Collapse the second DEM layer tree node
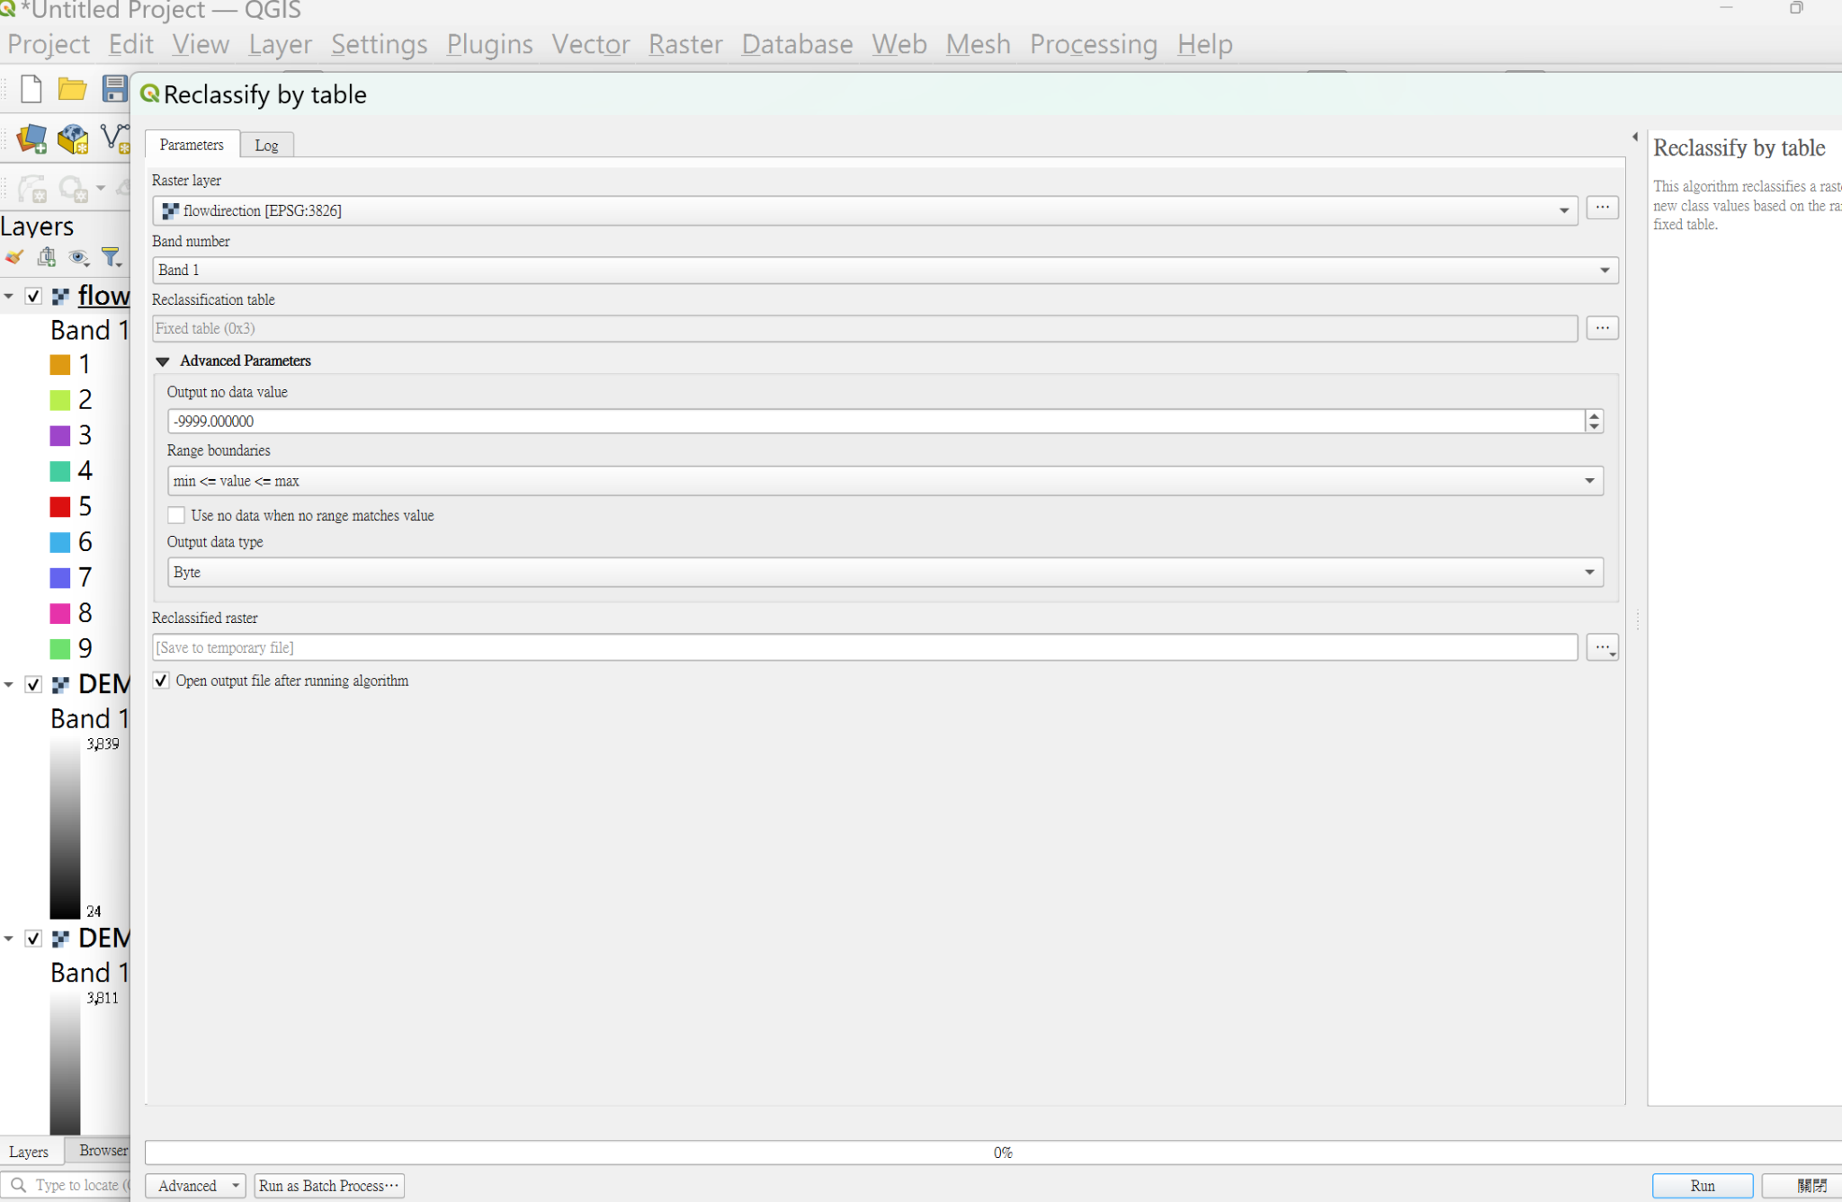The image size is (1842, 1202). (x=9, y=939)
